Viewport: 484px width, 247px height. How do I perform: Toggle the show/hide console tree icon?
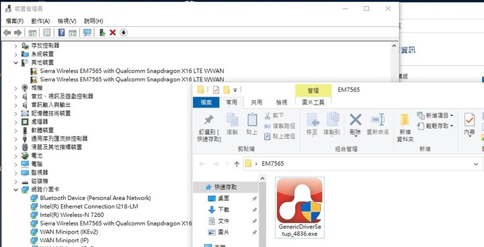coord(32,33)
